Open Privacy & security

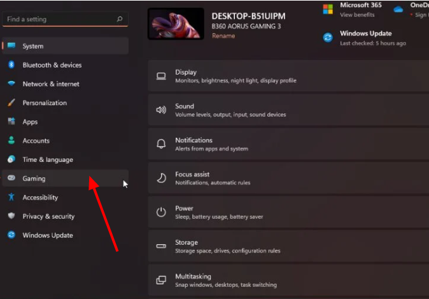66,216
